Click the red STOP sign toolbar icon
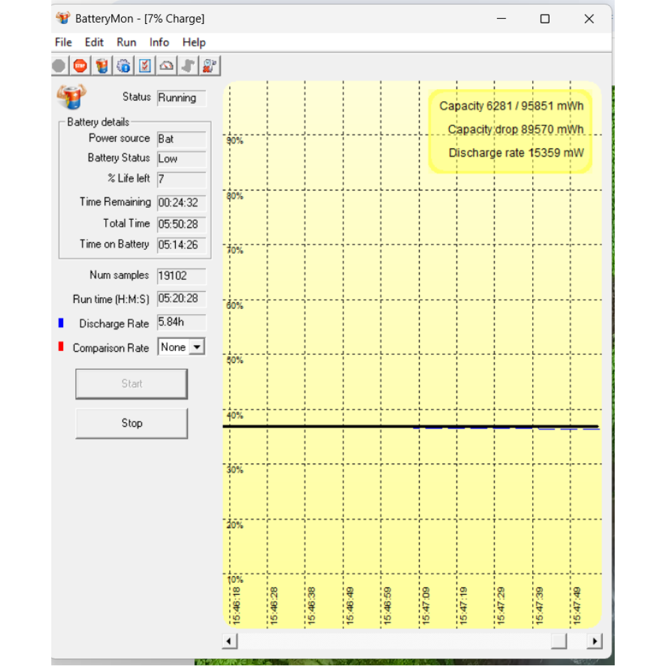666x666 pixels. coord(80,66)
